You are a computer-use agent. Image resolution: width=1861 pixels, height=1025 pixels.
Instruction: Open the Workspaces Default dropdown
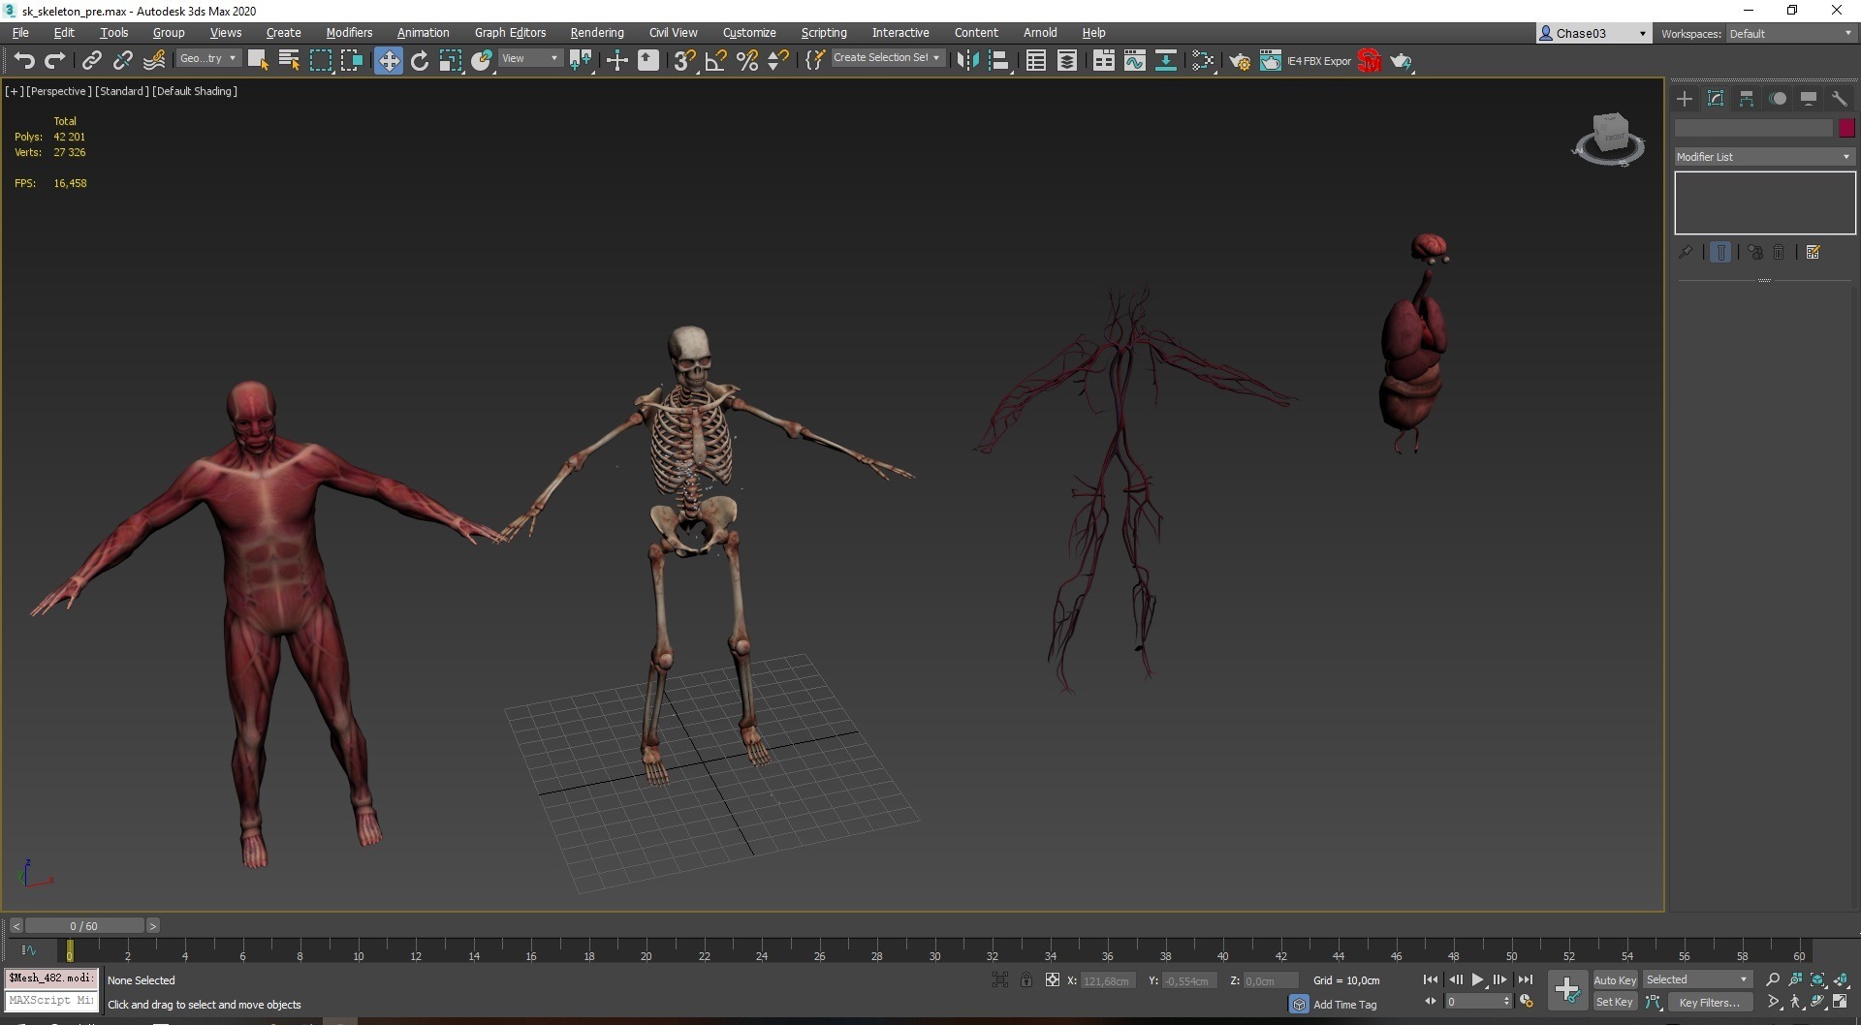coord(1791,34)
